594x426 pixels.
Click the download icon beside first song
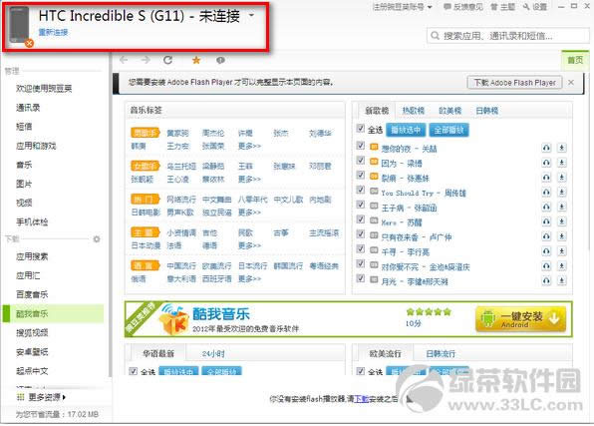click(562, 148)
